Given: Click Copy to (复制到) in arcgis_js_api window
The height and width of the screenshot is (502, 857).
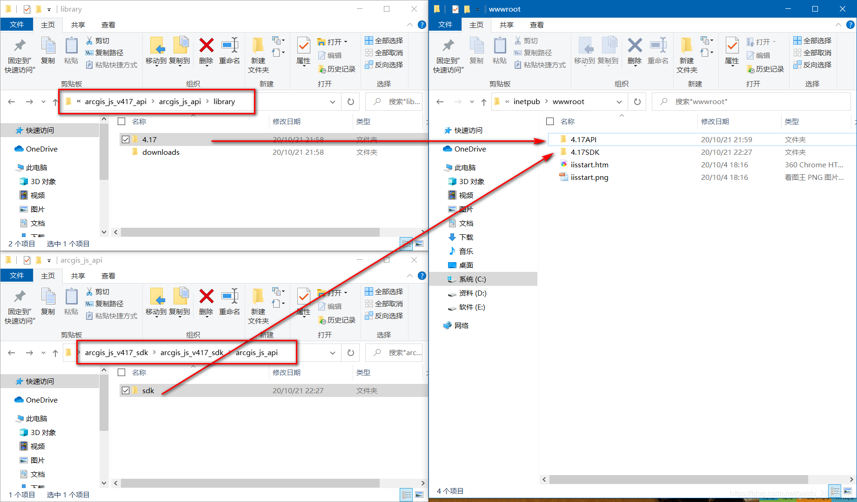Looking at the screenshot, I should (180, 302).
